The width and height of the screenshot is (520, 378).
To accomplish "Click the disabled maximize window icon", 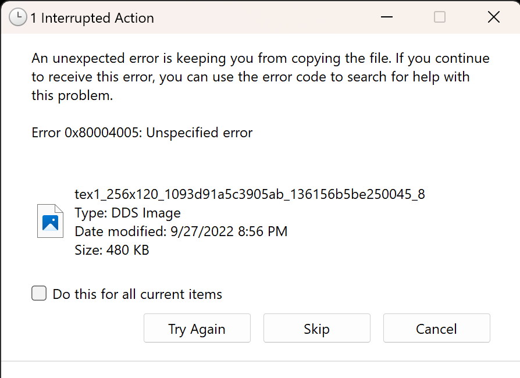I will pyautogui.click(x=440, y=17).
